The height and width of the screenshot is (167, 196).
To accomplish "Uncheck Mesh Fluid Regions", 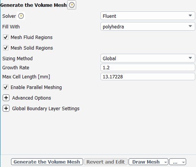I will pyautogui.click(x=6, y=37).
